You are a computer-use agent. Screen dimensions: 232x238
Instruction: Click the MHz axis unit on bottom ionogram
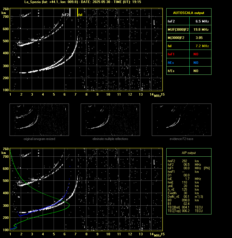point(157,236)
